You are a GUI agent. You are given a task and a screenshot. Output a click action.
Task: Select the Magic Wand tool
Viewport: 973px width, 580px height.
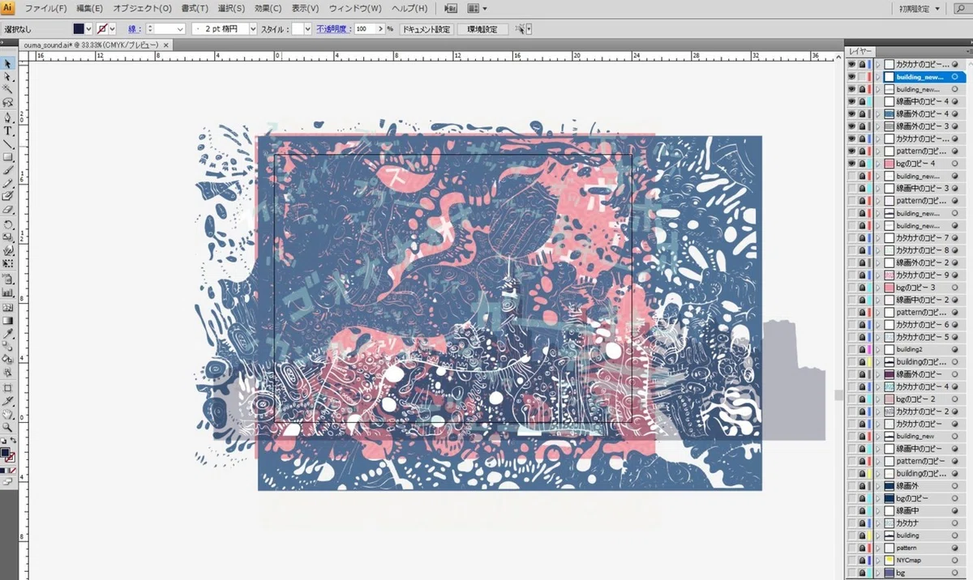[8, 90]
